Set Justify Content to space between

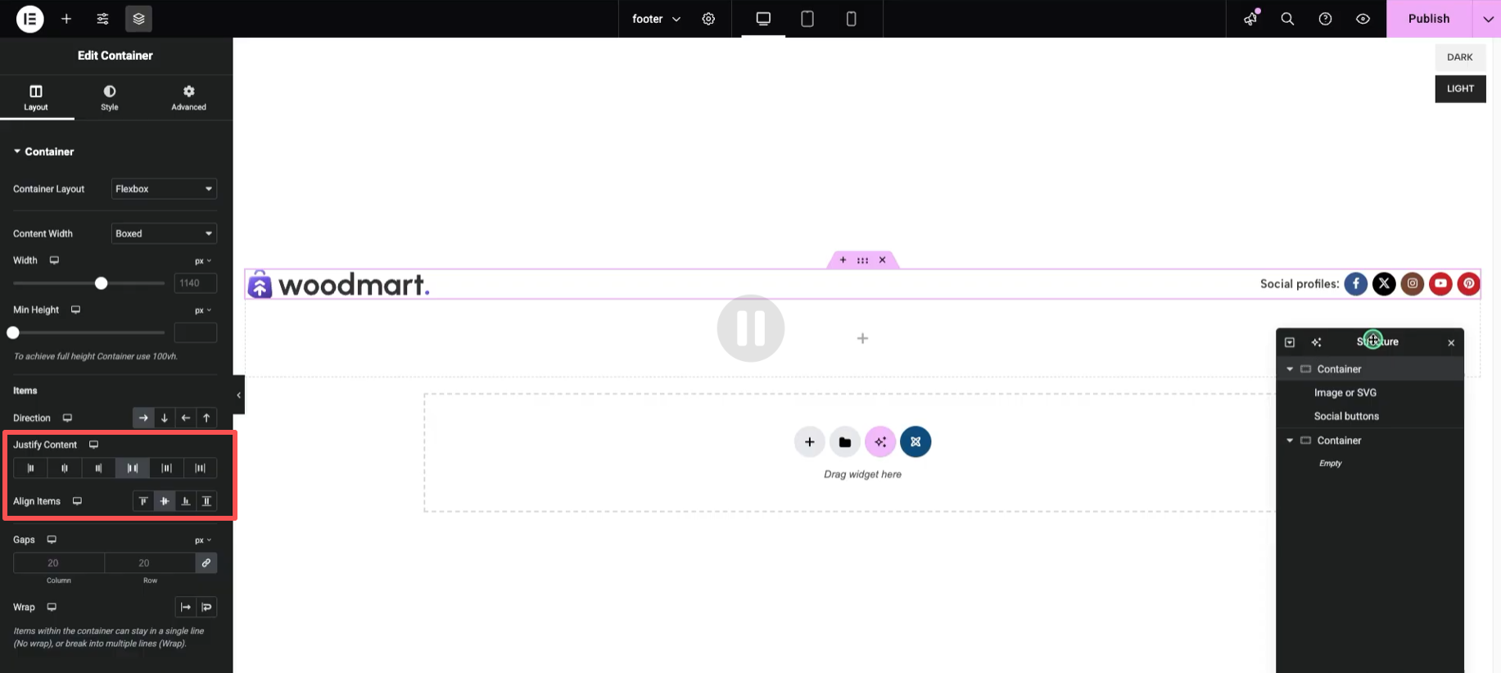pos(133,468)
